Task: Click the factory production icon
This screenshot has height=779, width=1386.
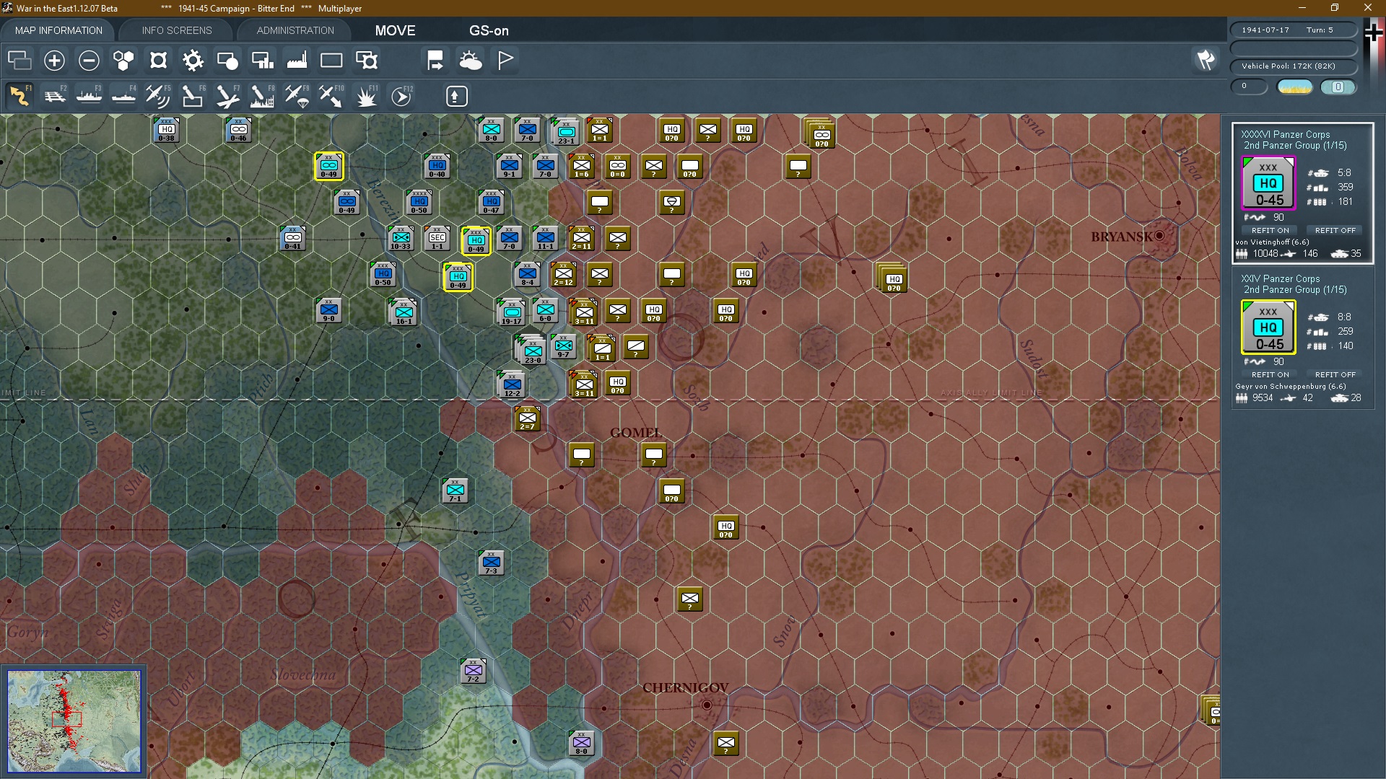Action: click(297, 61)
